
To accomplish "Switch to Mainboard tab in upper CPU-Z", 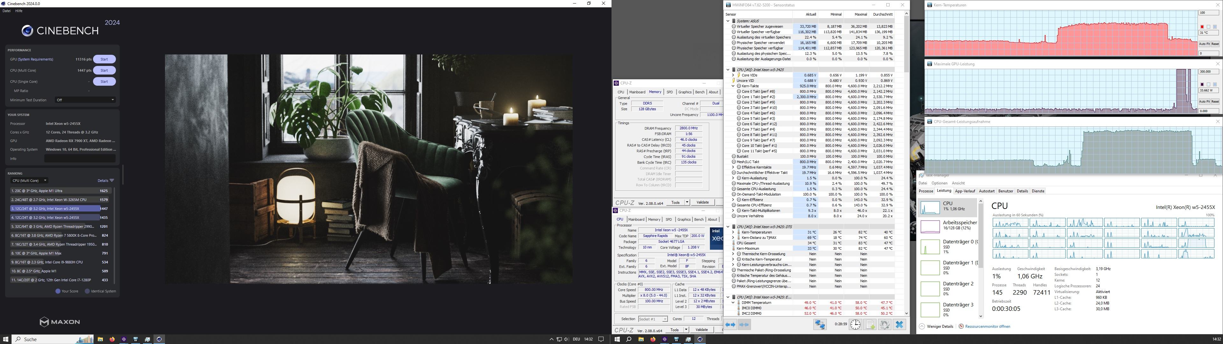I will pos(637,92).
